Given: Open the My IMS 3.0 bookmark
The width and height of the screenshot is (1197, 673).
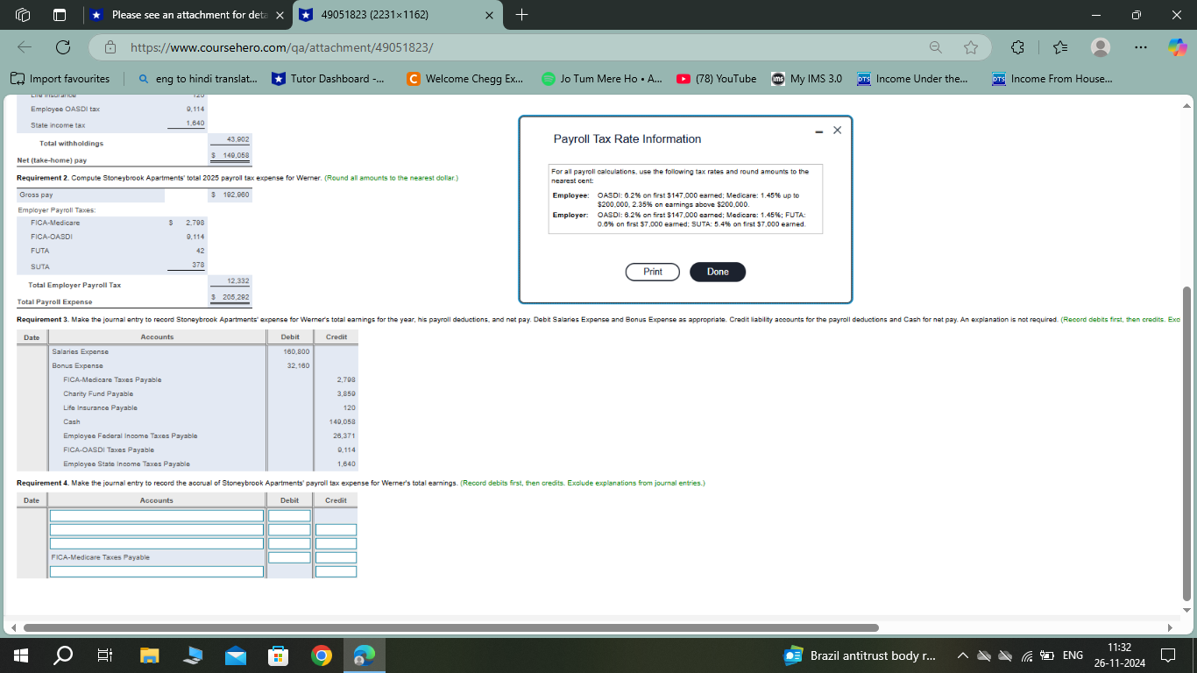Looking at the screenshot, I should (x=806, y=79).
